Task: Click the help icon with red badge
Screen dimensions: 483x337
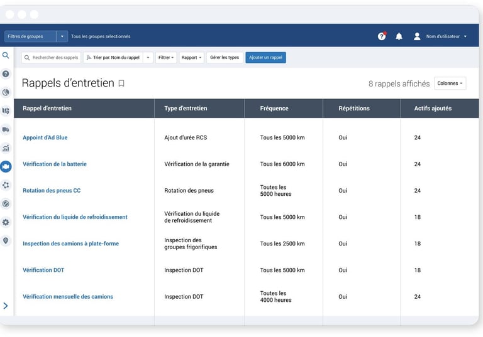Action: (x=382, y=36)
